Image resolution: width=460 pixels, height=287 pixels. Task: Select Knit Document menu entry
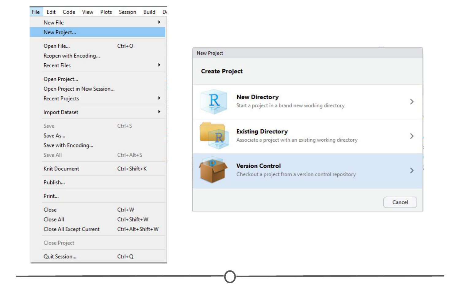[61, 169]
